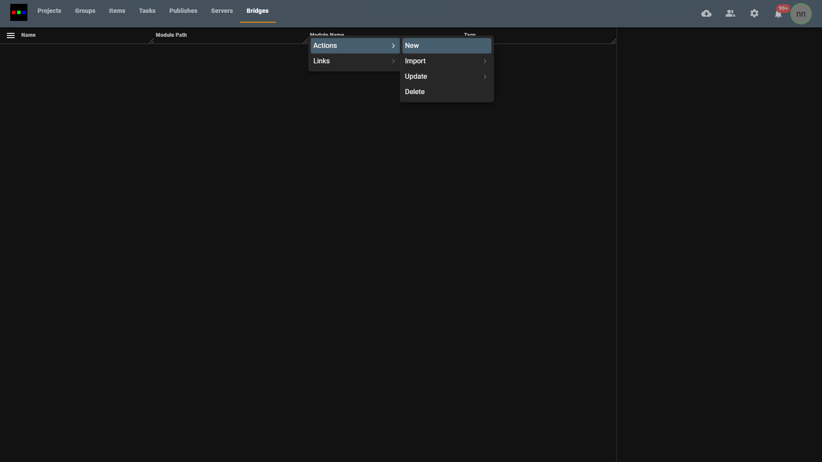Open the Publishes tab
The width and height of the screenshot is (822, 462).
coord(183,11)
